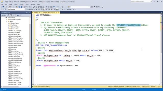Expand the dbo.EmployeeTrans table node

(x=8, y=60)
